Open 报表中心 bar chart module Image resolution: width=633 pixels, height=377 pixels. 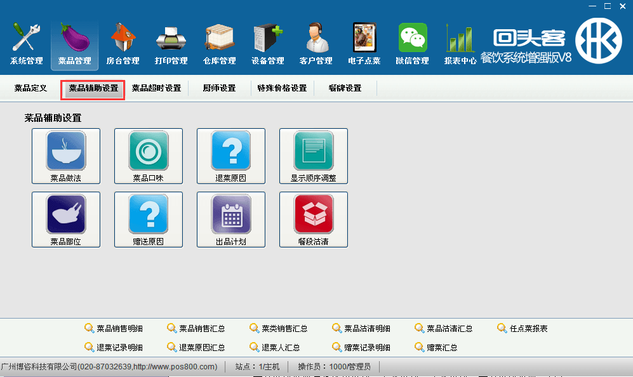click(x=460, y=44)
